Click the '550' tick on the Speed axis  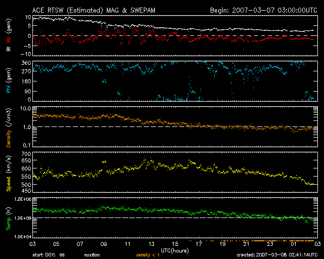tap(26, 177)
